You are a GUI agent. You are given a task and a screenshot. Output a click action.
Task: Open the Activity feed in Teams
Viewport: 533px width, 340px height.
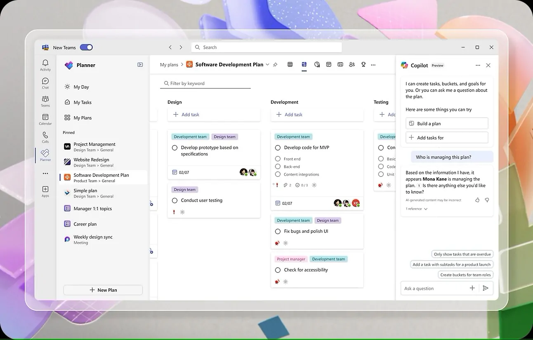pos(45,64)
